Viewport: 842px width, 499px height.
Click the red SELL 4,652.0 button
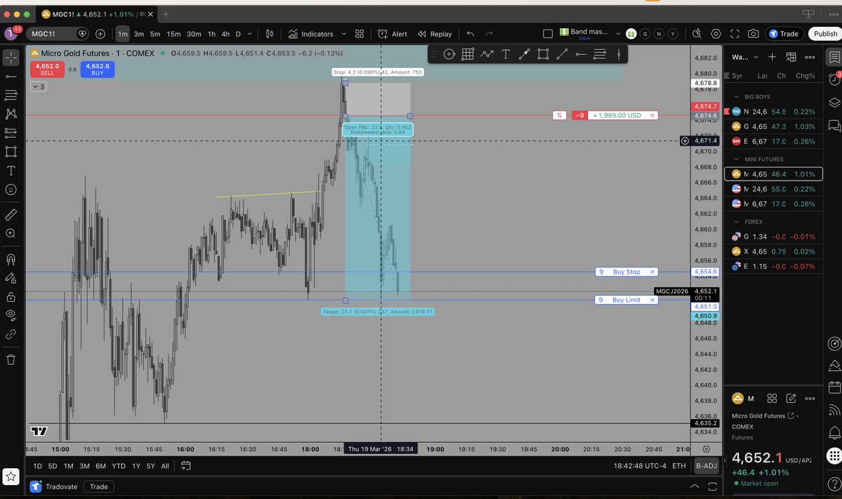tap(47, 69)
